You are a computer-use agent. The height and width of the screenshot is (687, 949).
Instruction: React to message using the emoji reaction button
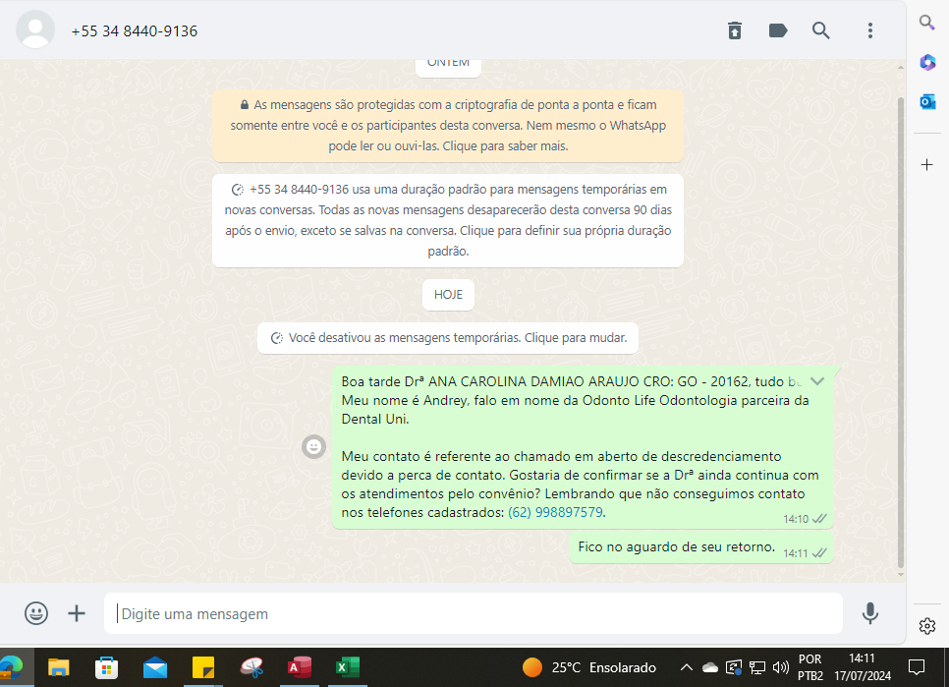pos(313,447)
